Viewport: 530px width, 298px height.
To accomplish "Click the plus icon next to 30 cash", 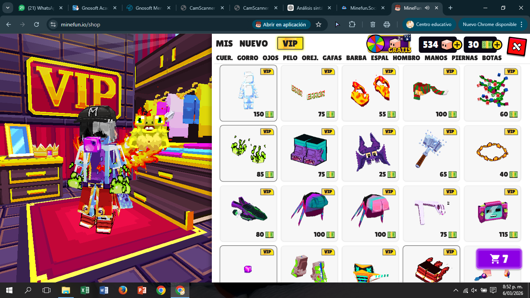I will (497, 45).
